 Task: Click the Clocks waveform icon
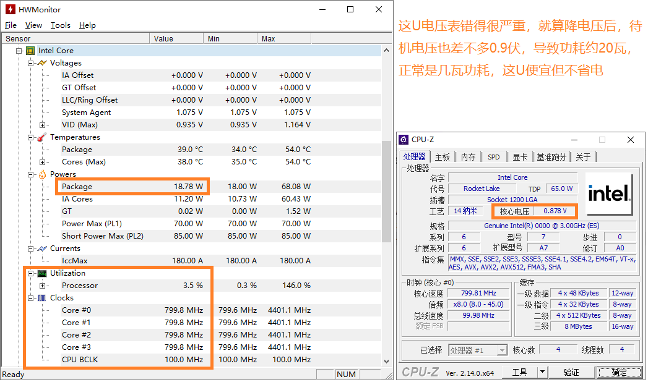click(41, 298)
